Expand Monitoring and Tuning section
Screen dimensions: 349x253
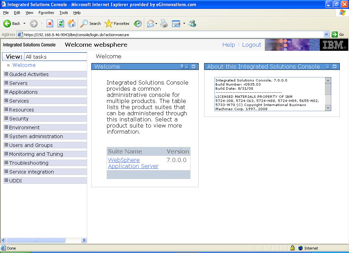coord(6,154)
